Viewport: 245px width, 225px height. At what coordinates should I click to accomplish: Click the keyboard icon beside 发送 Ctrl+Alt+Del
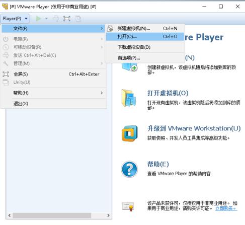point(6,55)
